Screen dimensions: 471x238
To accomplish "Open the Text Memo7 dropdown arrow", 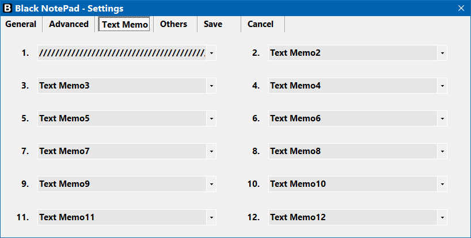I will click(x=211, y=151).
